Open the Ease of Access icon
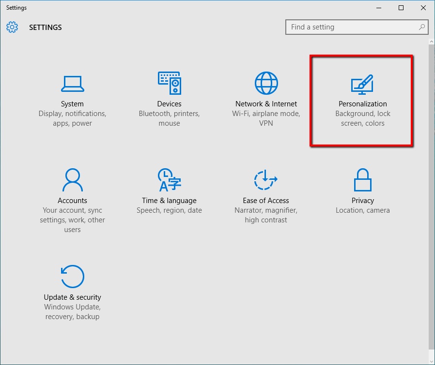The image size is (435, 365). [265, 180]
